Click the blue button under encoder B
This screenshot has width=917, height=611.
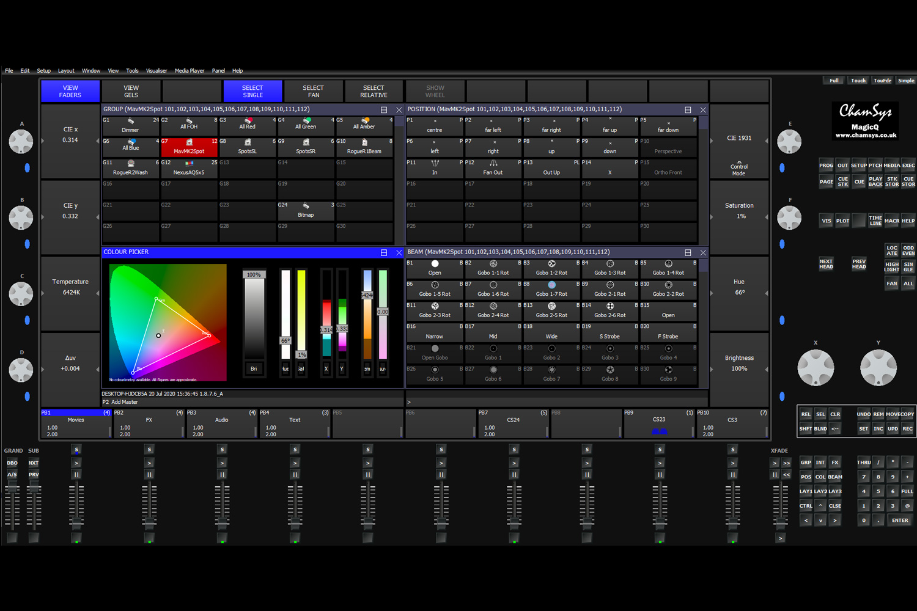pos(27,244)
